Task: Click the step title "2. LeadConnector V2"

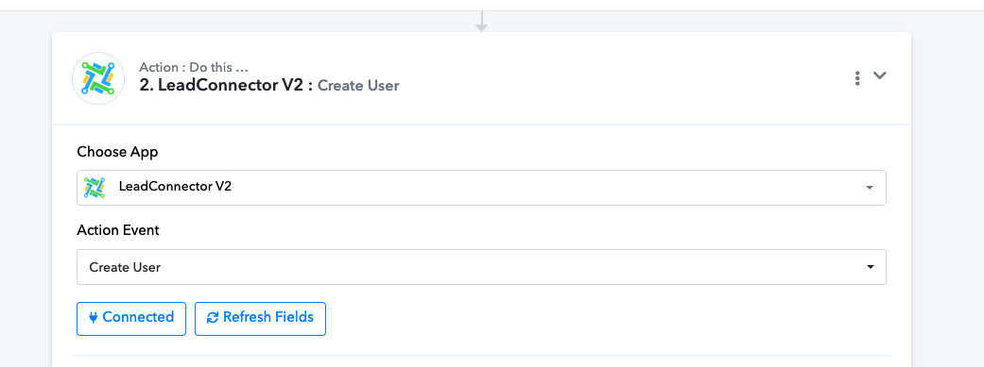Action: pyautogui.click(x=226, y=85)
